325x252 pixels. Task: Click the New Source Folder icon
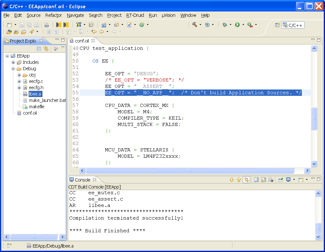(116, 25)
